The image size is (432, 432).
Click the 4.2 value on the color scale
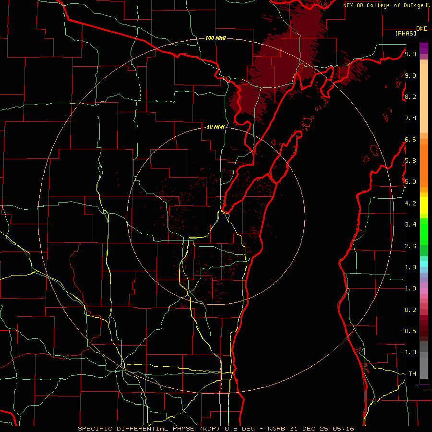(410, 204)
